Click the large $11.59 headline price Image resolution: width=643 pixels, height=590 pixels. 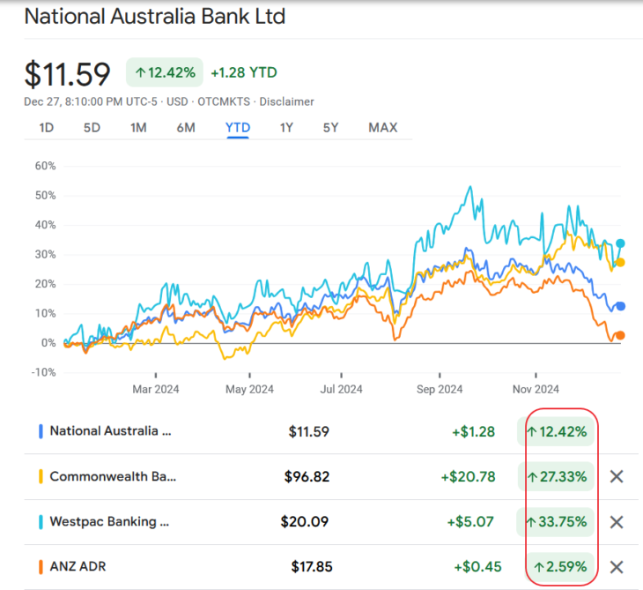(67, 74)
